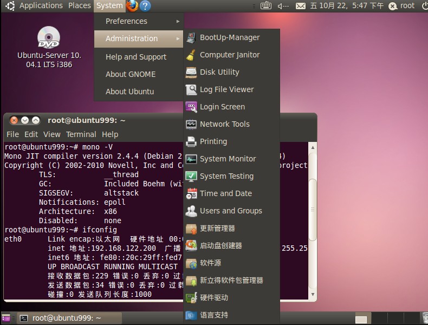Open 软件源 software sources icon

point(191,263)
